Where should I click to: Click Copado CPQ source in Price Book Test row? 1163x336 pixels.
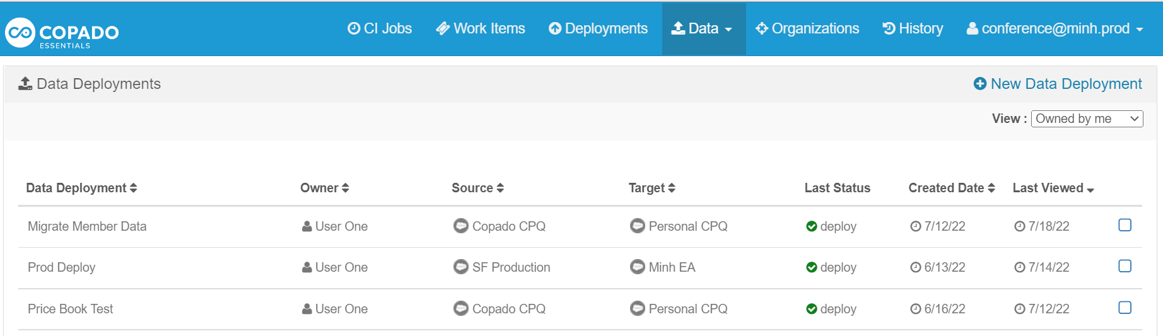508,309
